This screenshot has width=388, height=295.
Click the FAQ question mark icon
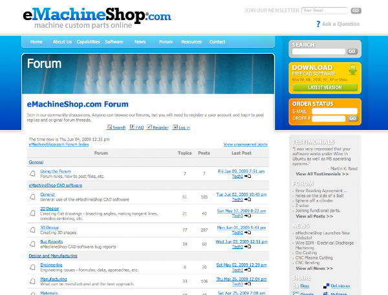pyautogui.click(x=133, y=127)
